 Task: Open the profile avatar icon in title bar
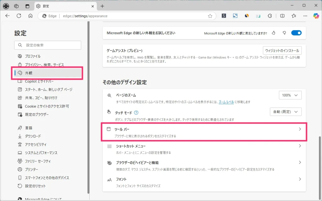pyautogui.click(x=6, y=6)
